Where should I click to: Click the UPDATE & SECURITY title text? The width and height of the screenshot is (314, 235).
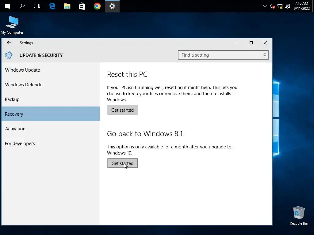coord(41,55)
